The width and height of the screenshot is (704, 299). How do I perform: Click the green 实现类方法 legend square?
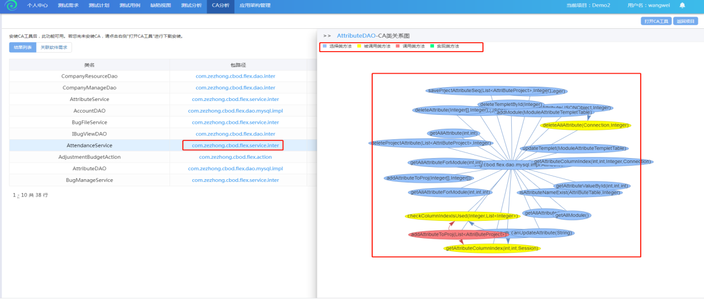[x=432, y=46]
